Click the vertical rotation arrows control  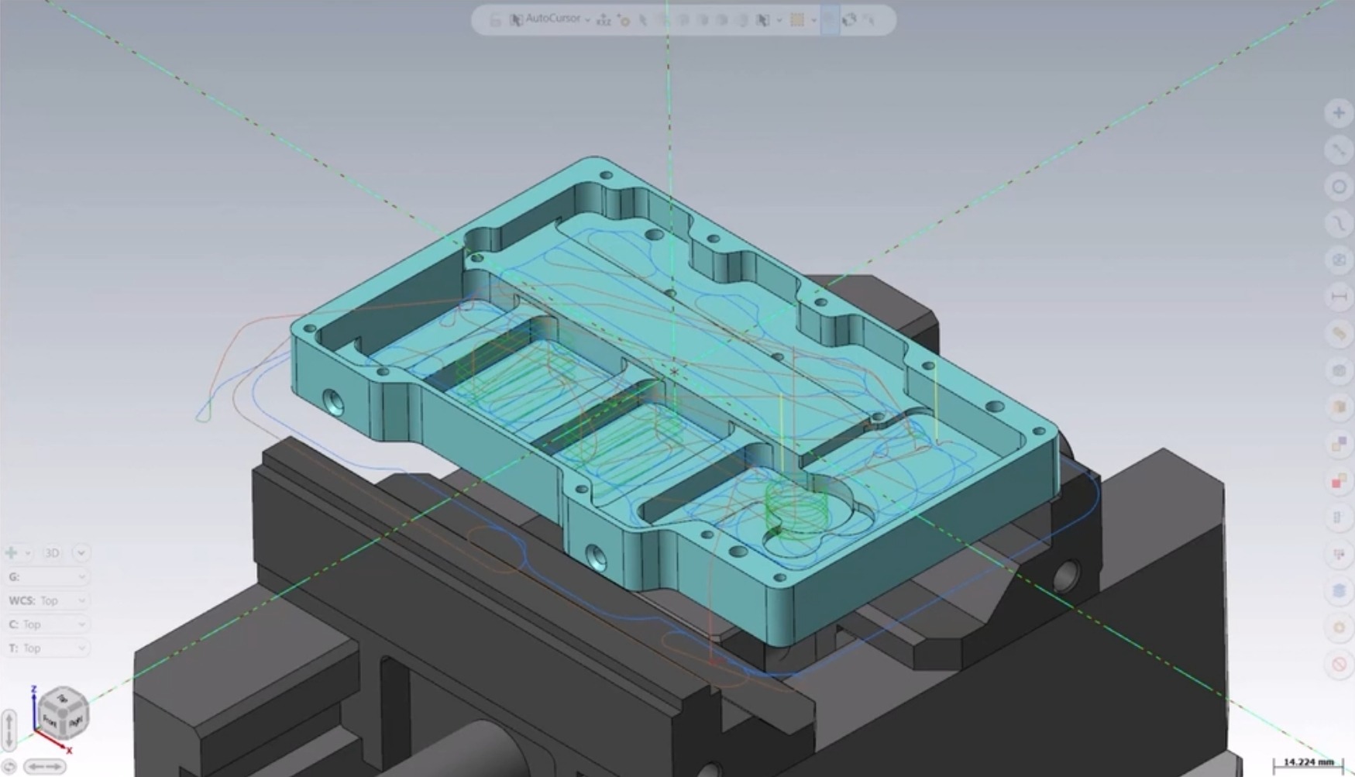(x=9, y=729)
